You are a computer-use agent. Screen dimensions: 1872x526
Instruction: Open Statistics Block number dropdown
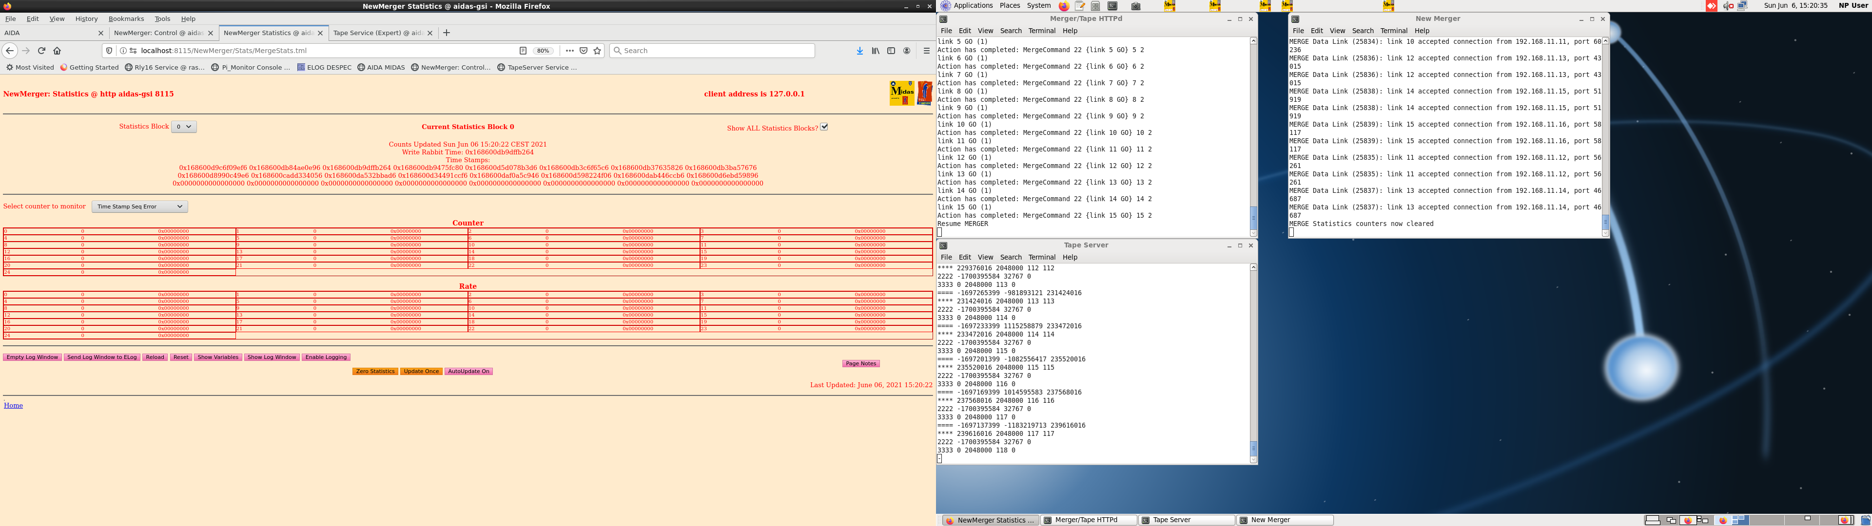[184, 127]
